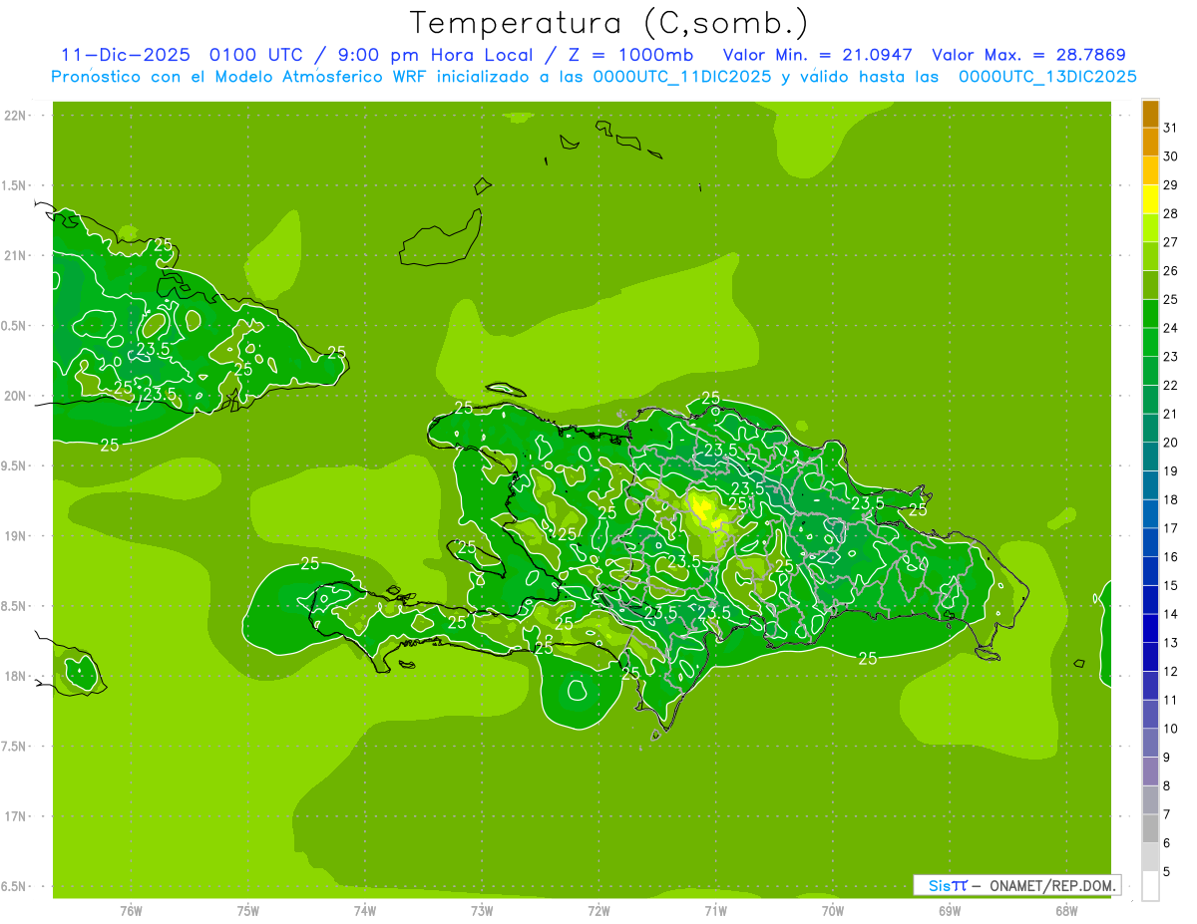Click teal legend swatch between 19 and 20
1197x924 pixels.
(1150, 457)
